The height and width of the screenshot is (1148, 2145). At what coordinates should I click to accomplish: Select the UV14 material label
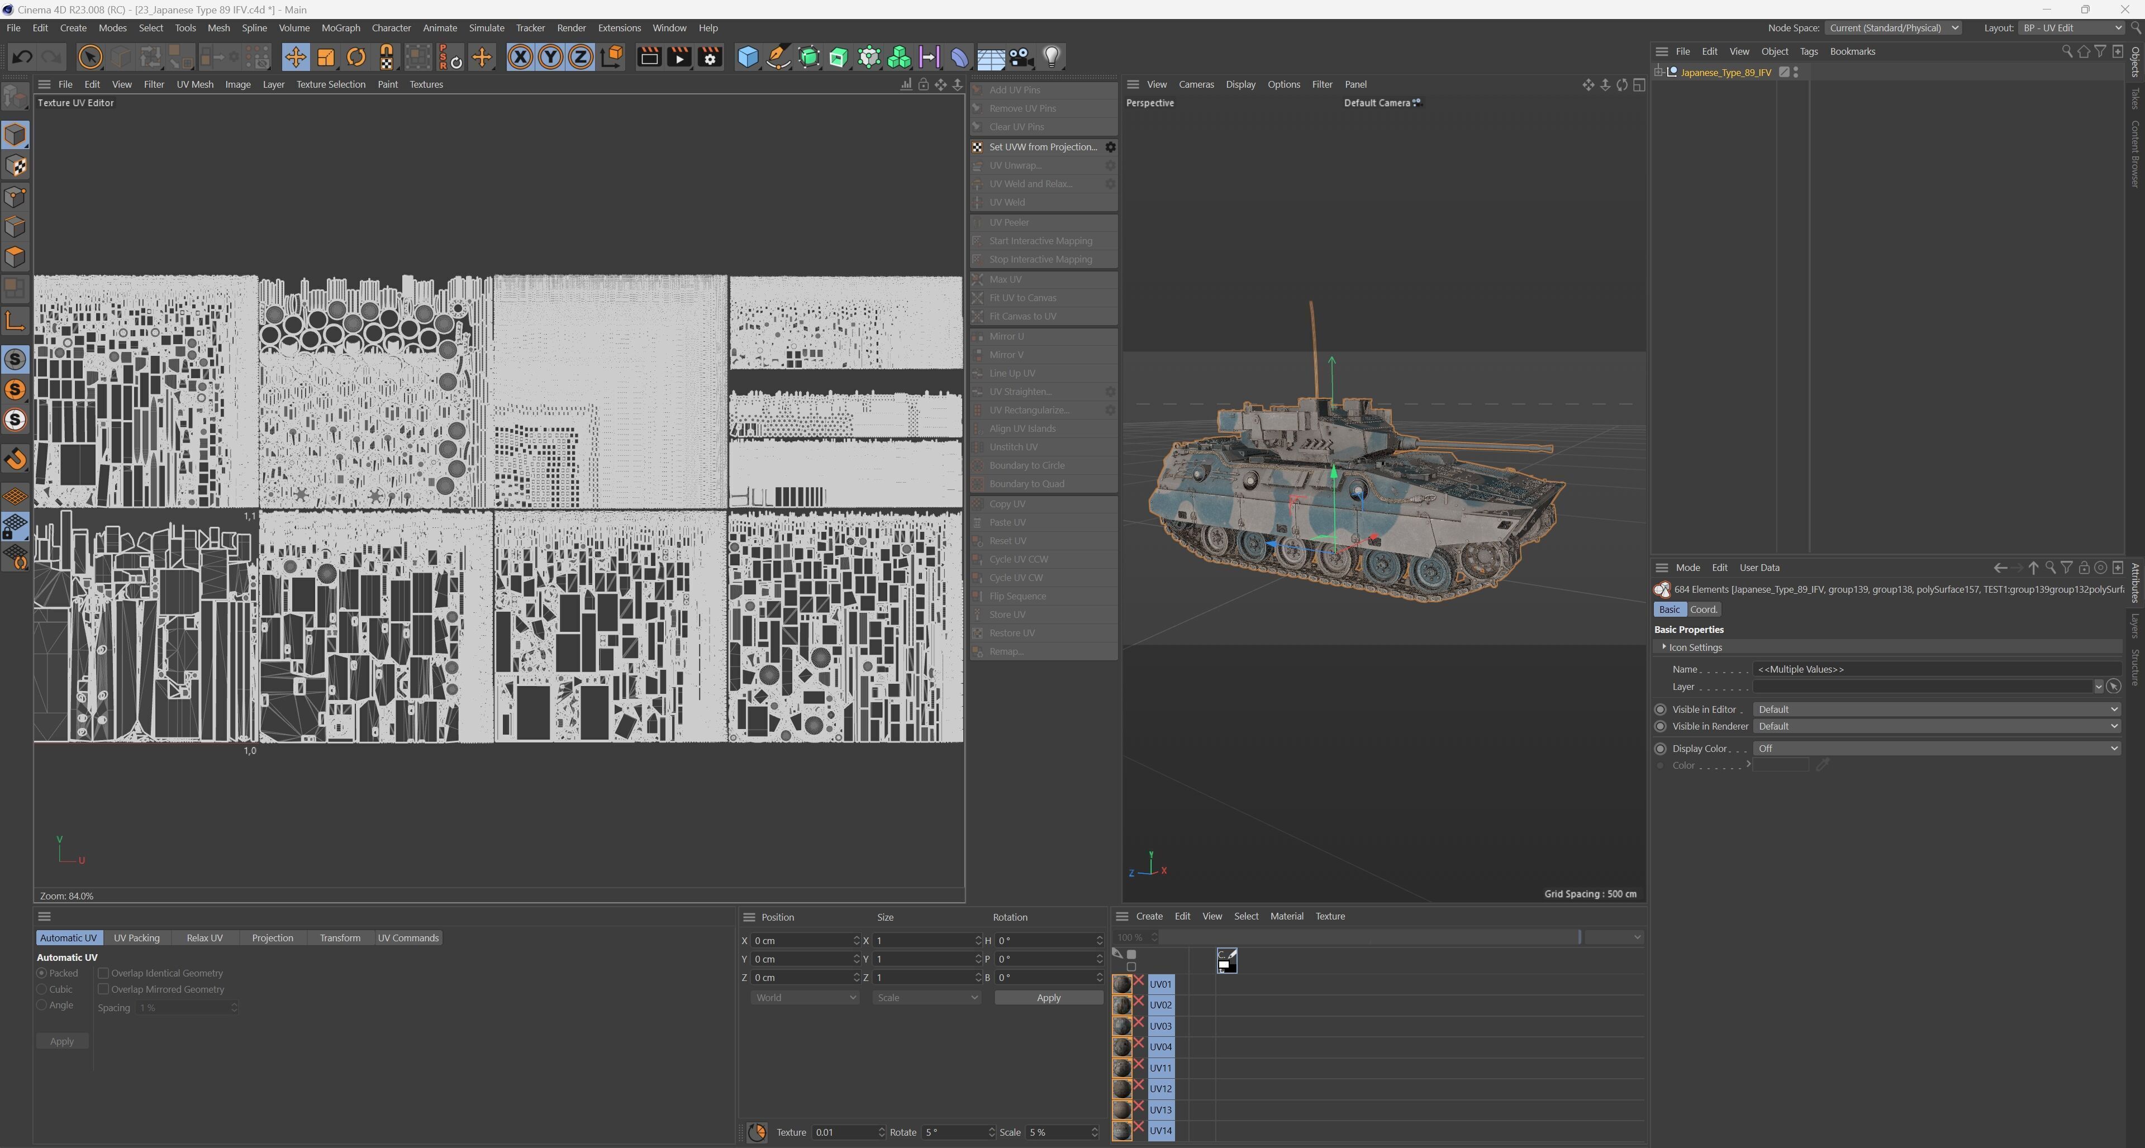(1161, 1131)
